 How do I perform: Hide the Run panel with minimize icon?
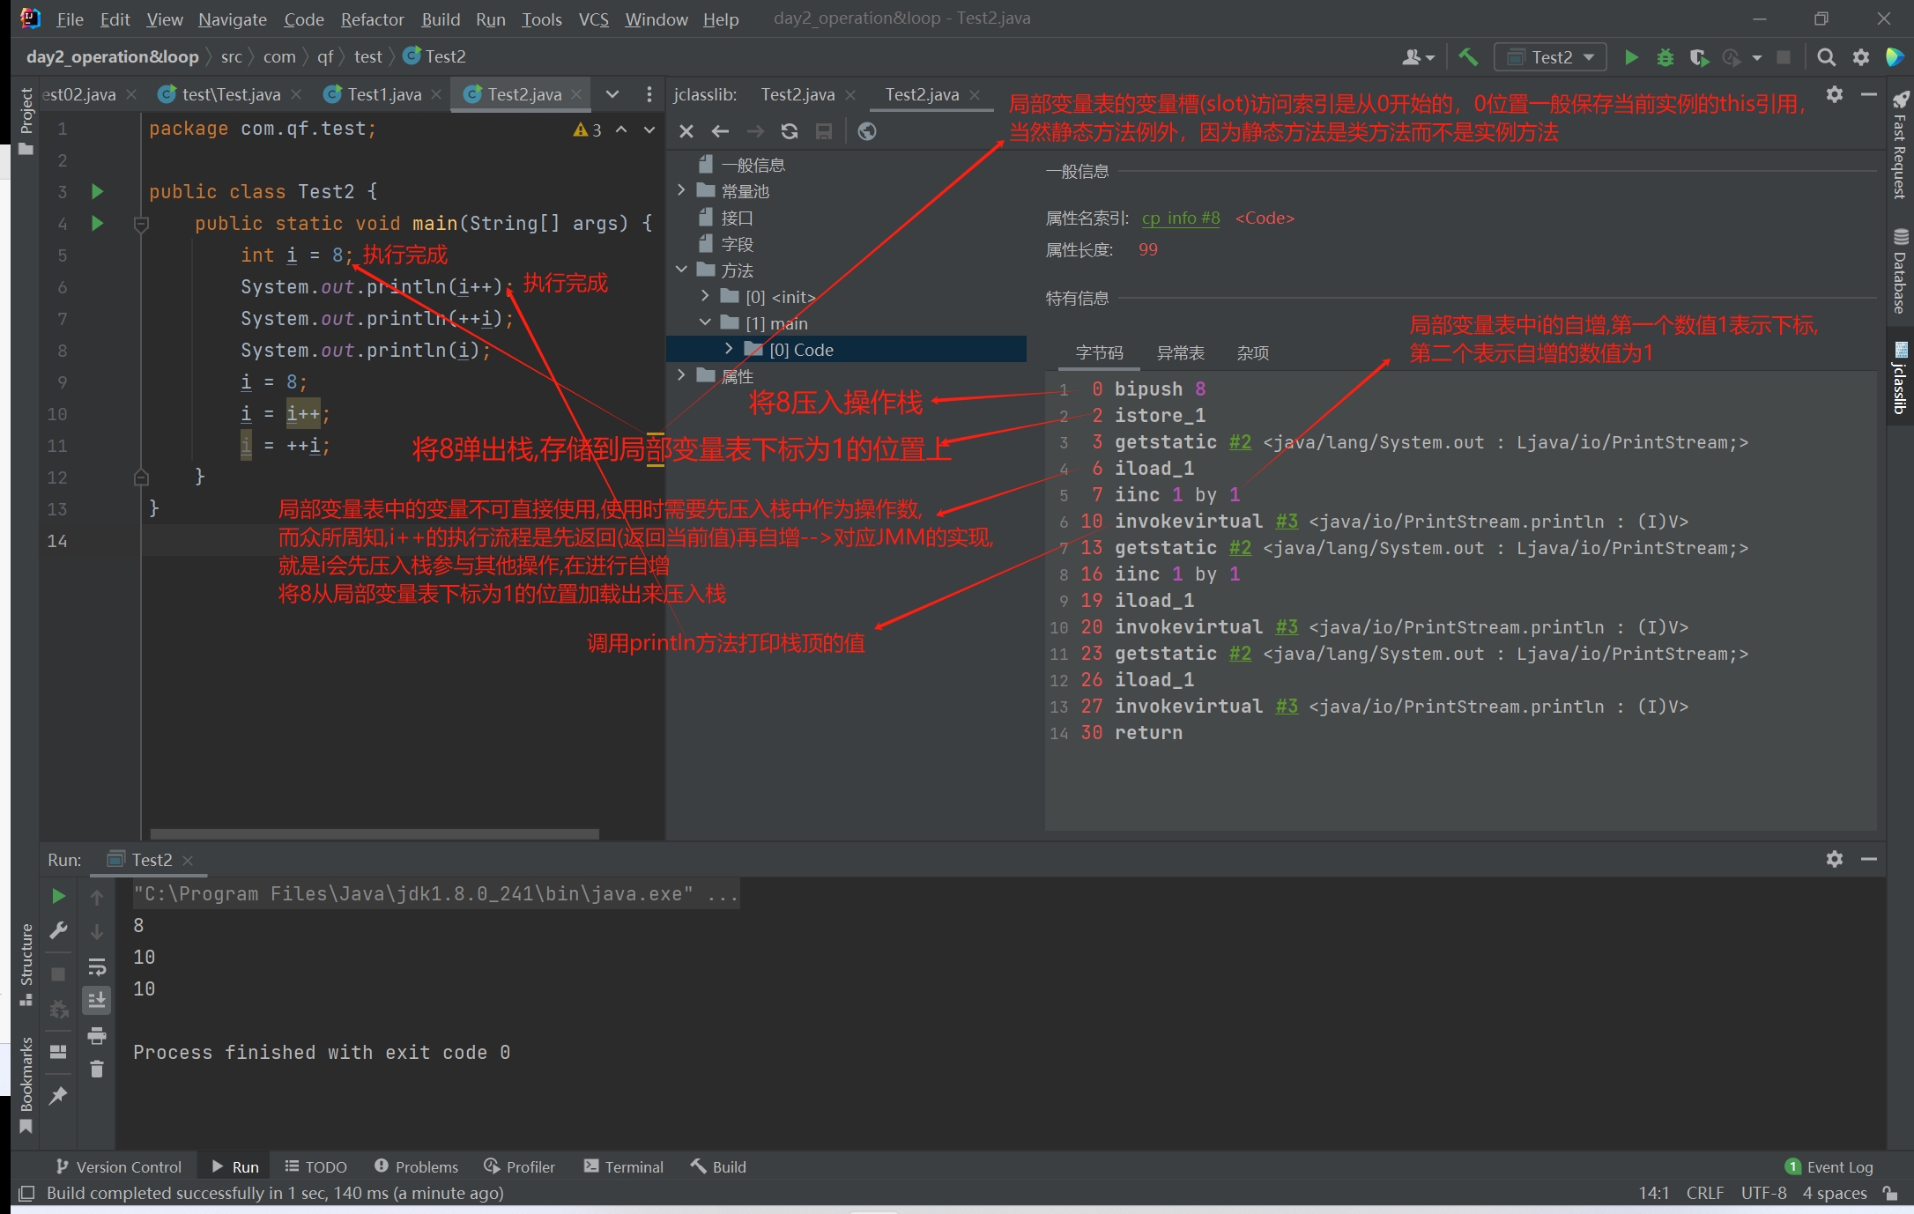pyautogui.click(x=1869, y=859)
